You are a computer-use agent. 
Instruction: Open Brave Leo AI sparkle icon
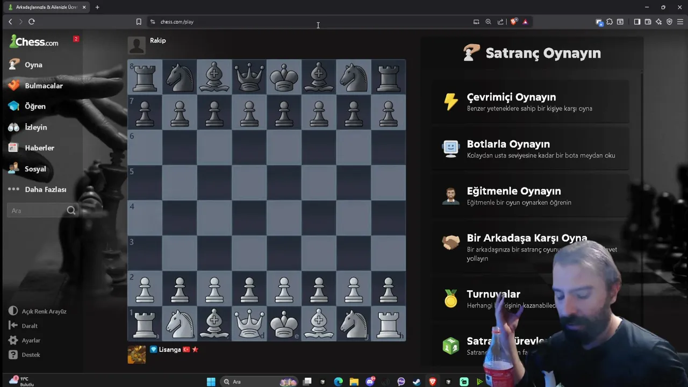[x=658, y=21]
